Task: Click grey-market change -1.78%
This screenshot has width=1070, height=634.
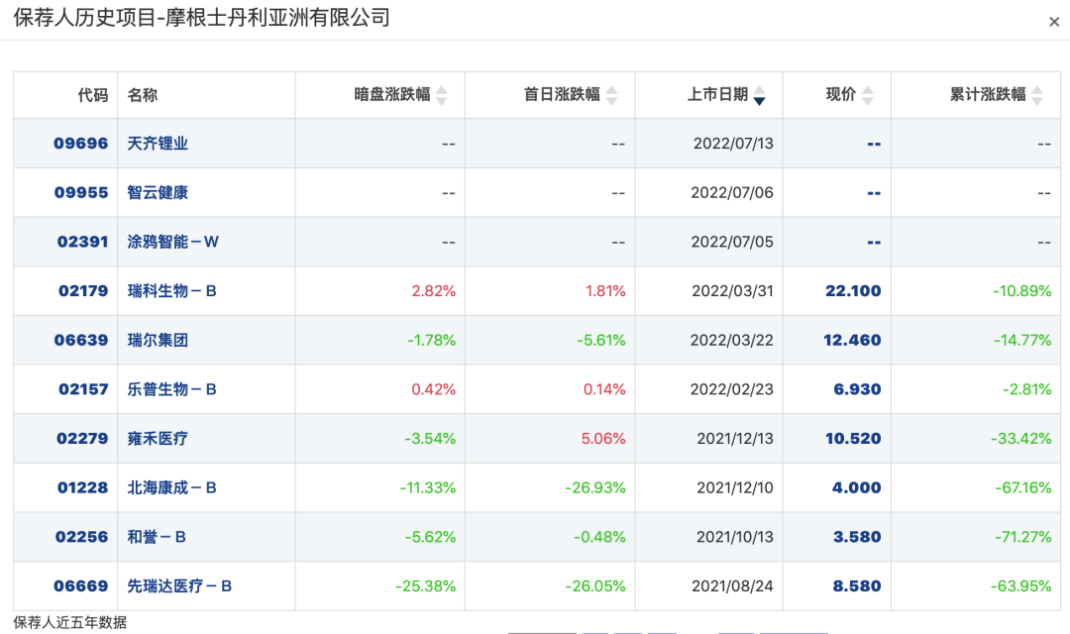Action: (x=431, y=340)
